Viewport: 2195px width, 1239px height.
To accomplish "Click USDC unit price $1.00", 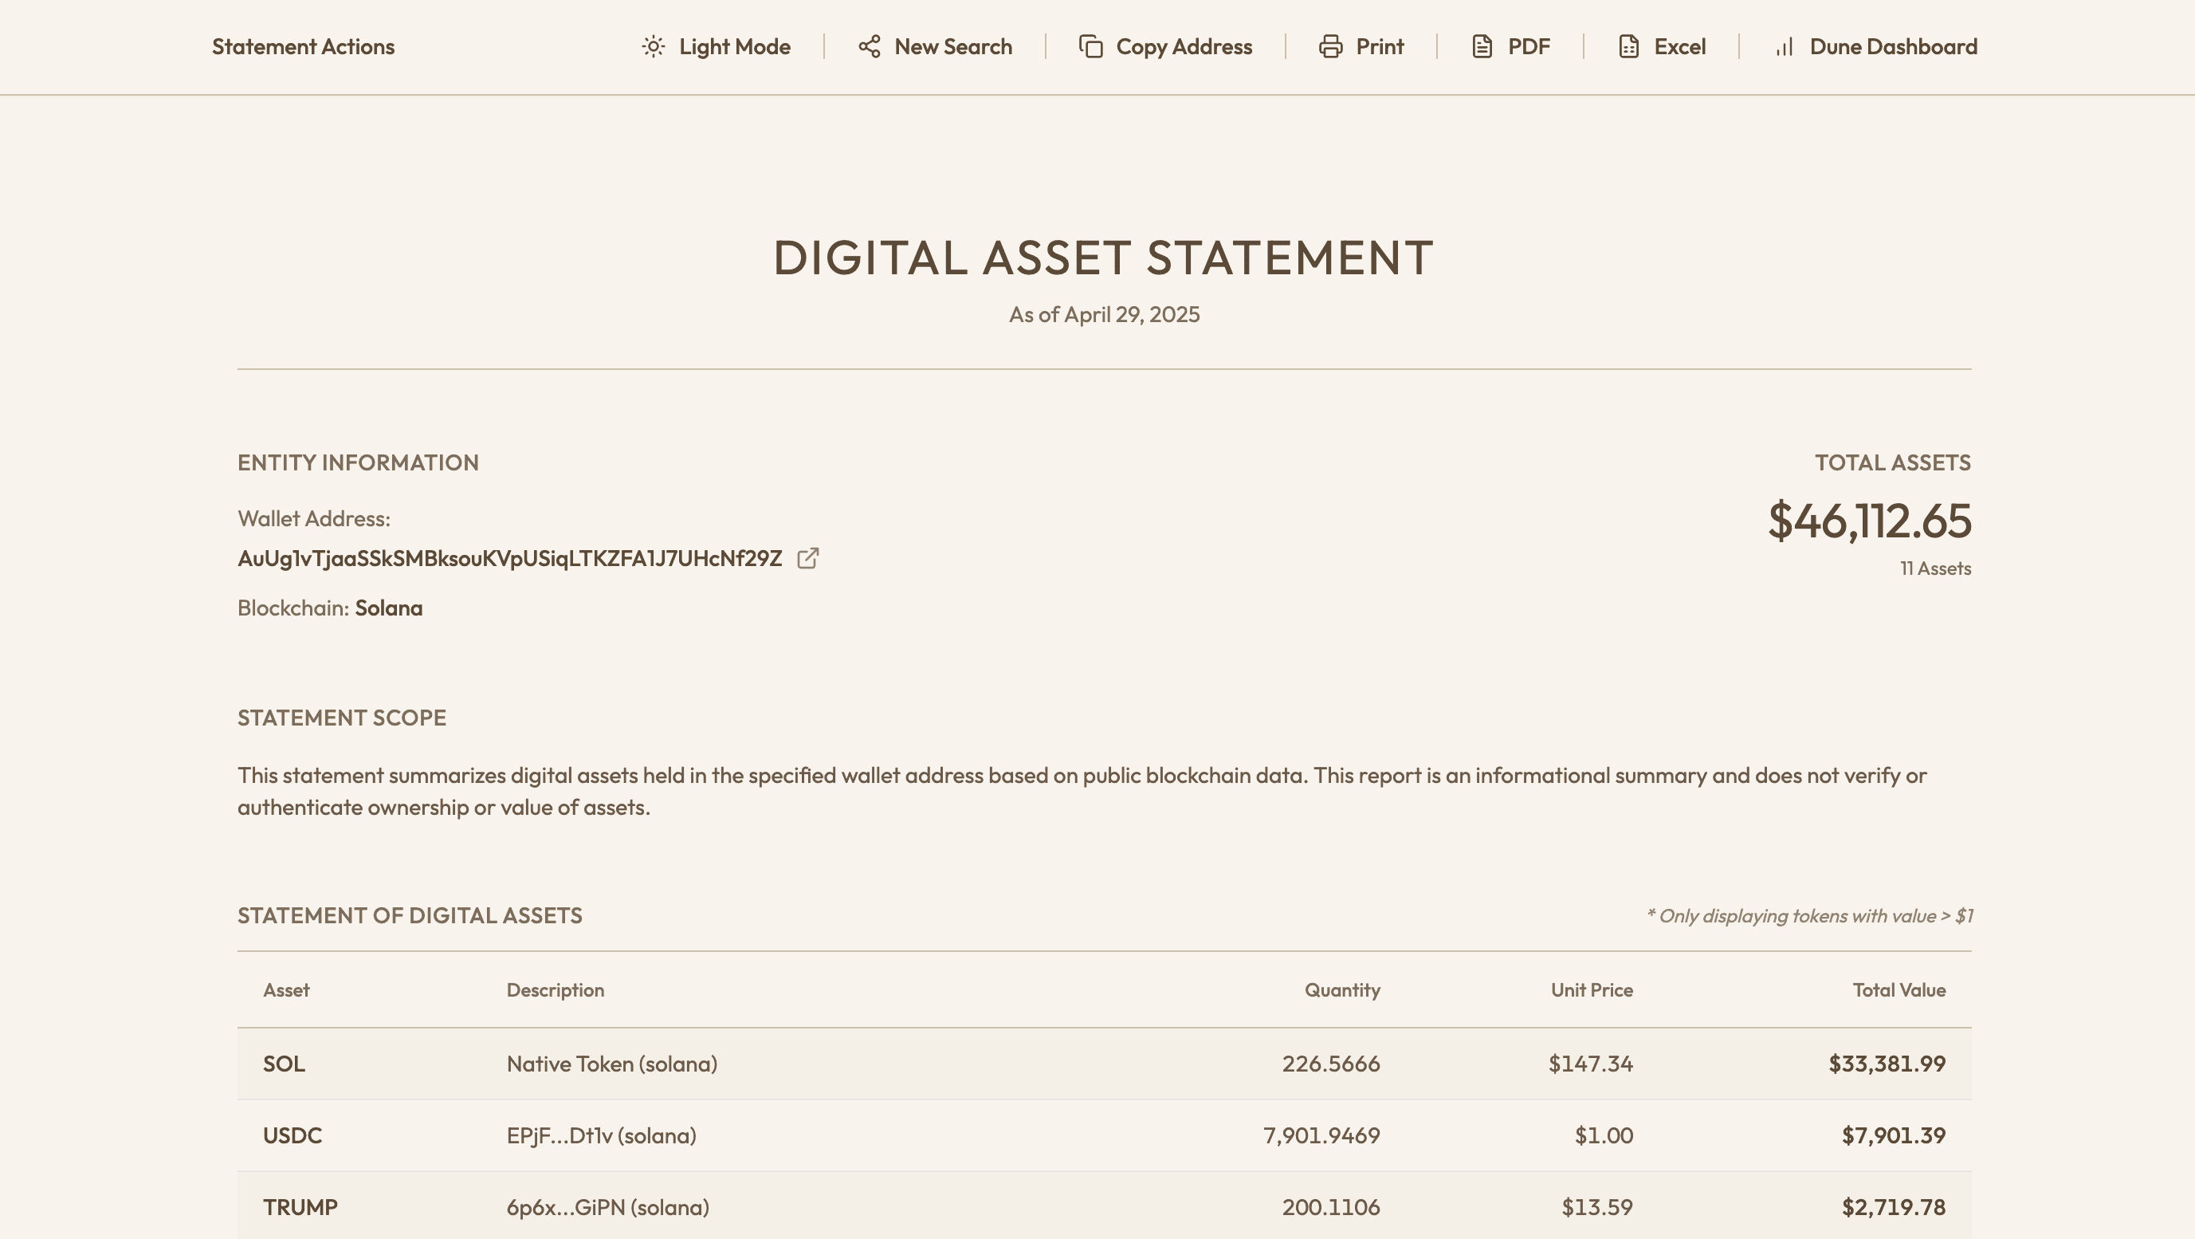I will [x=1604, y=1136].
